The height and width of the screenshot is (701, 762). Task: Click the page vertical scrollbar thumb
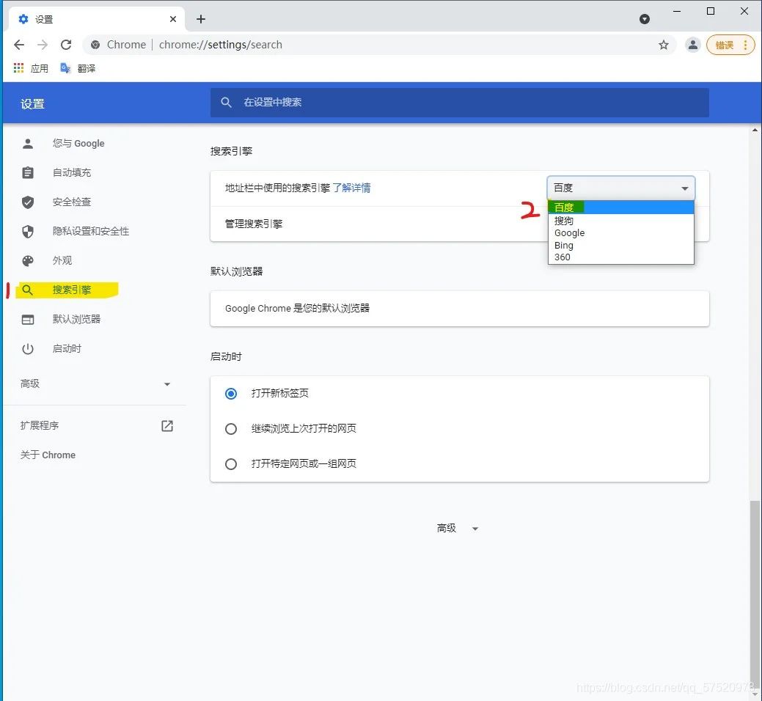click(754, 595)
